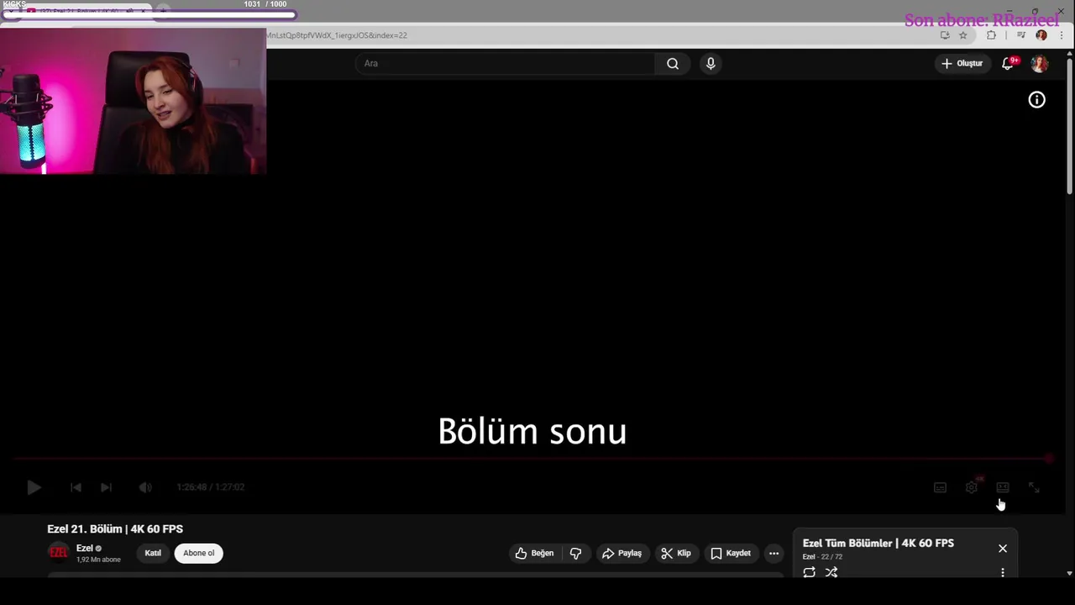
Task: Click the browser address bar URL
Action: pos(337,35)
